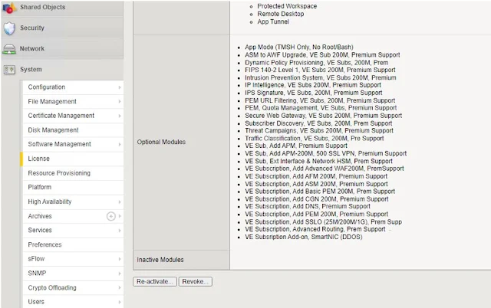This screenshot has height=308, width=491.
Task: Click the Shared Objects icon
Action: pyautogui.click(x=8, y=8)
